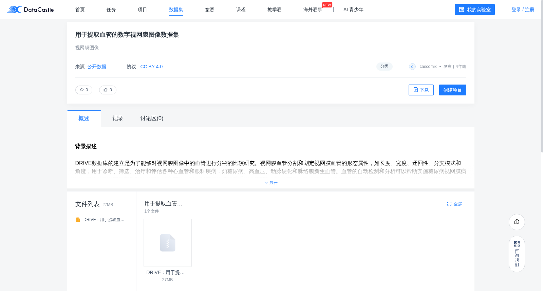Viewport: 543px width, 291px height.
Task: Open the CC BY 4.0 license link
Action: point(151,67)
